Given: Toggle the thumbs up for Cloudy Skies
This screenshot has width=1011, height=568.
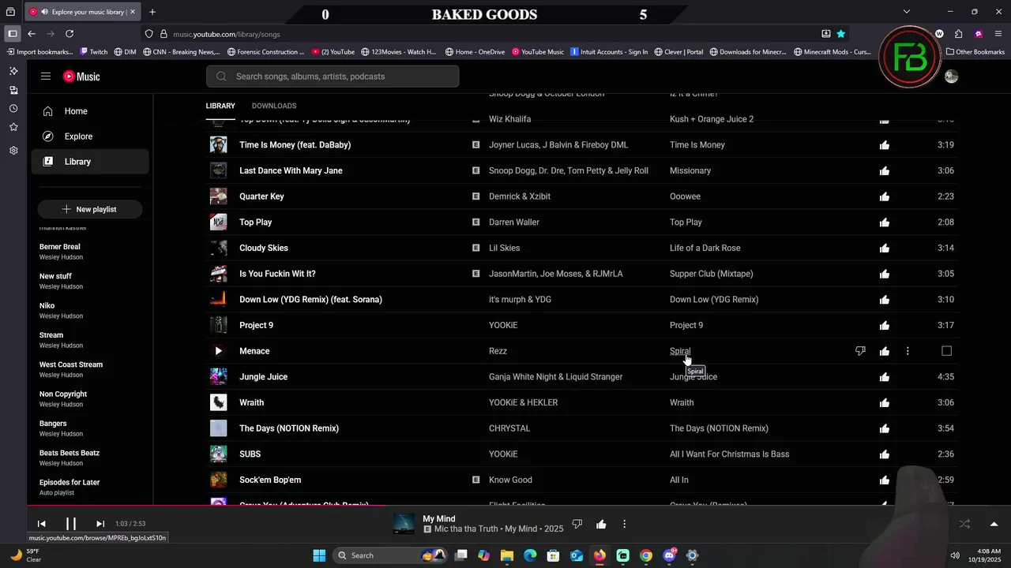Looking at the screenshot, I should coord(884,248).
